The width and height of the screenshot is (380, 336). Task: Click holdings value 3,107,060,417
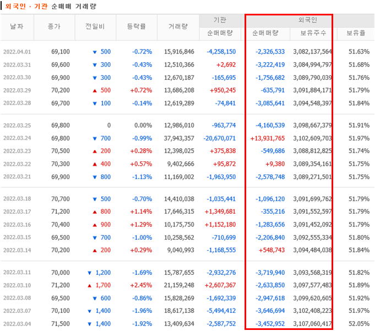click(x=312, y=324)
